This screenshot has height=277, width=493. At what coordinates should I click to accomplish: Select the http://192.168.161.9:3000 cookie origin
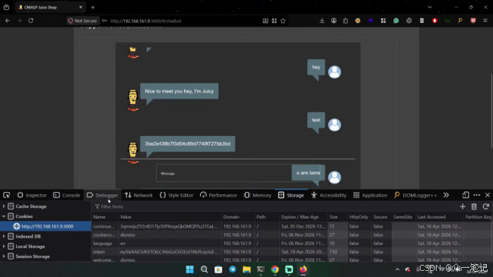click(x=46, y=226)
